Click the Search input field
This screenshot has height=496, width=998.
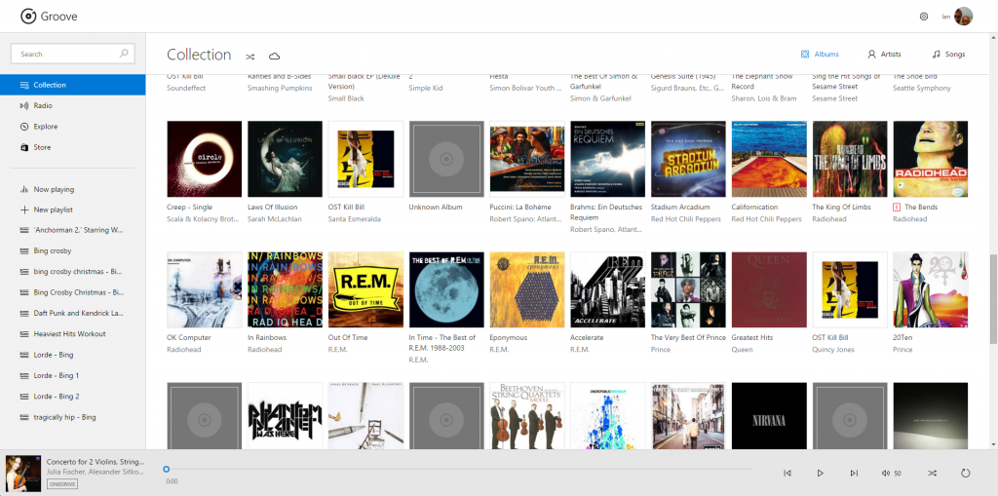[72, 55]
